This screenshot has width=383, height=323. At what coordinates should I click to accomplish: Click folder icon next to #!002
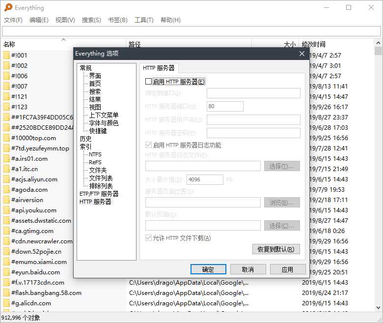coord(6,65)
